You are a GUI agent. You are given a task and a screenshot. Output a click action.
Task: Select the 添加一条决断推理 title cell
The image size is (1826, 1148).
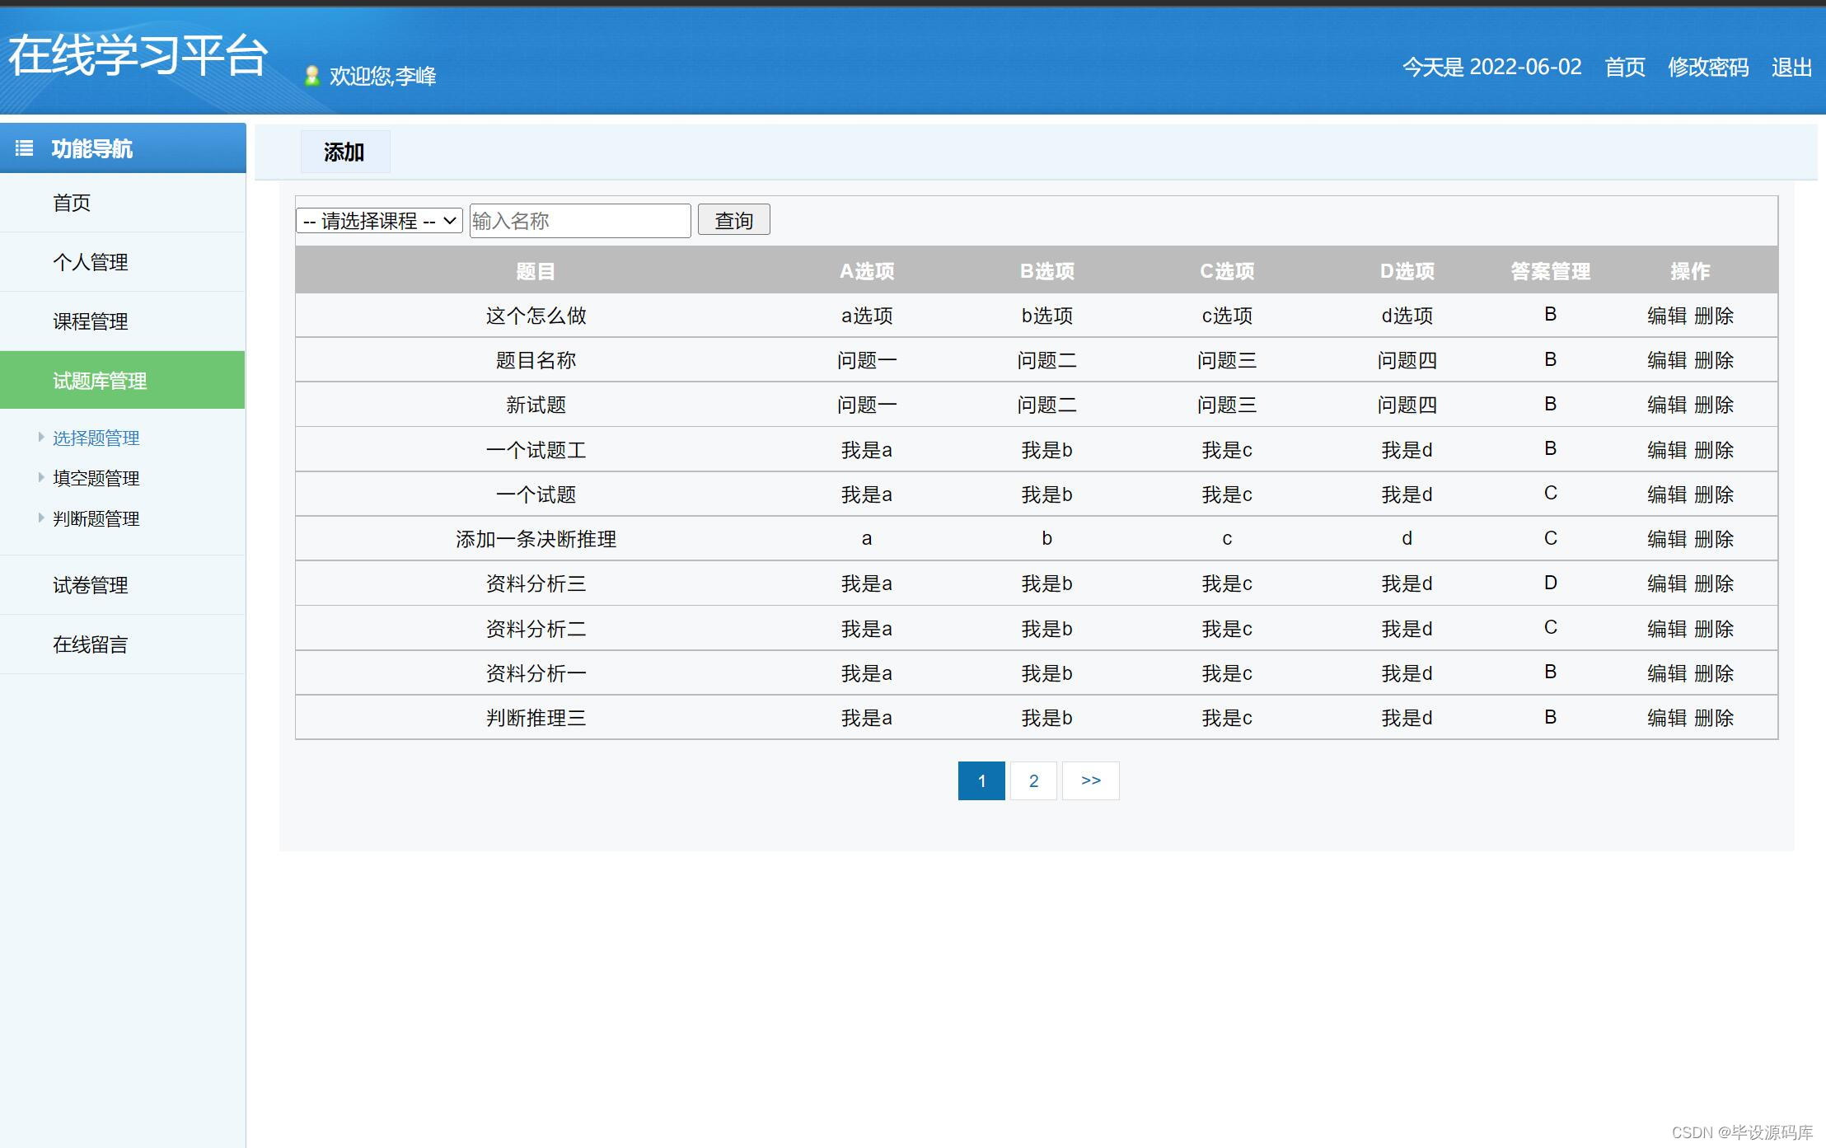(536, 539)
